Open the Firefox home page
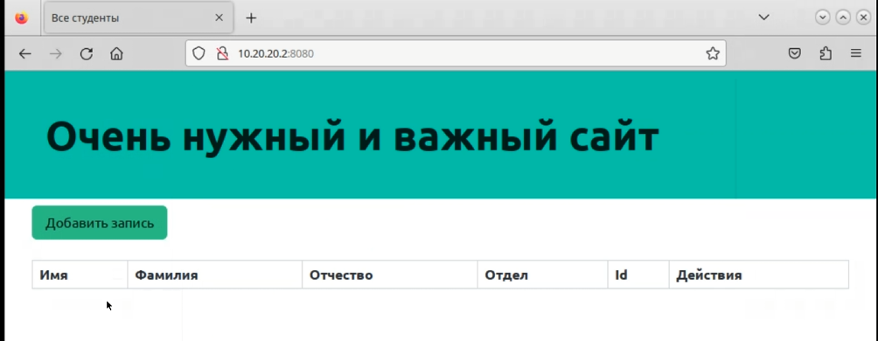Screen dimensions: 878x341 point(116,53)
